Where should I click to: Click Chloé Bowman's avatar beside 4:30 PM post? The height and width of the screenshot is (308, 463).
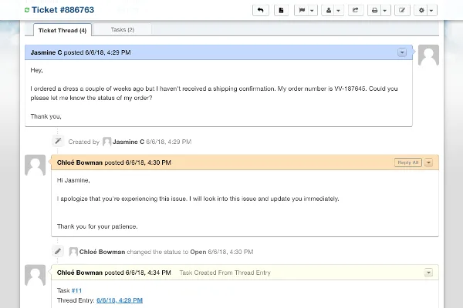pyautogui.click(x=35, y=165)
